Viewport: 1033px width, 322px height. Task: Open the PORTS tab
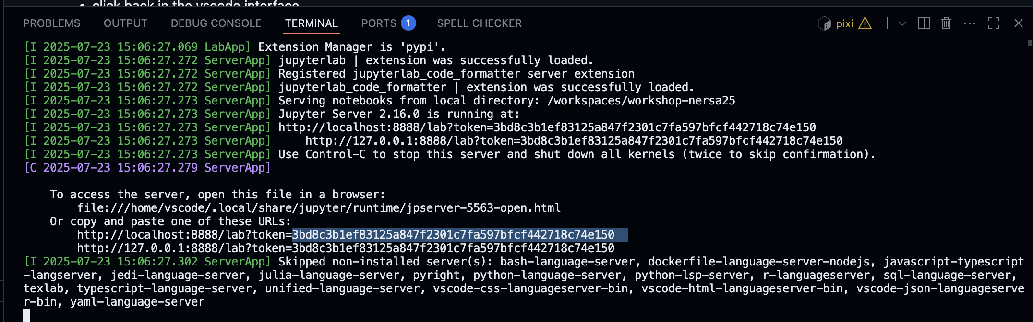(x=379, y=23)
